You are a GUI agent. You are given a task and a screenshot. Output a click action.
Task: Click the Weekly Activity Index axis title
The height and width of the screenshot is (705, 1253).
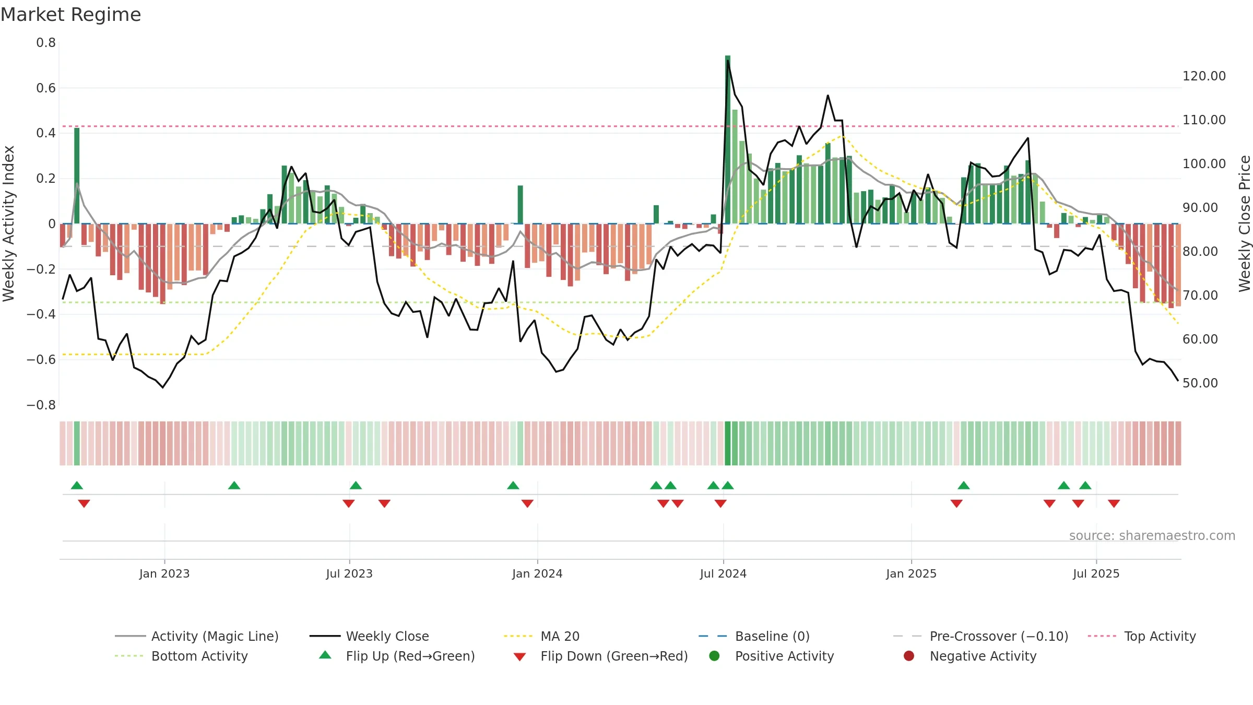click(9, 224)
